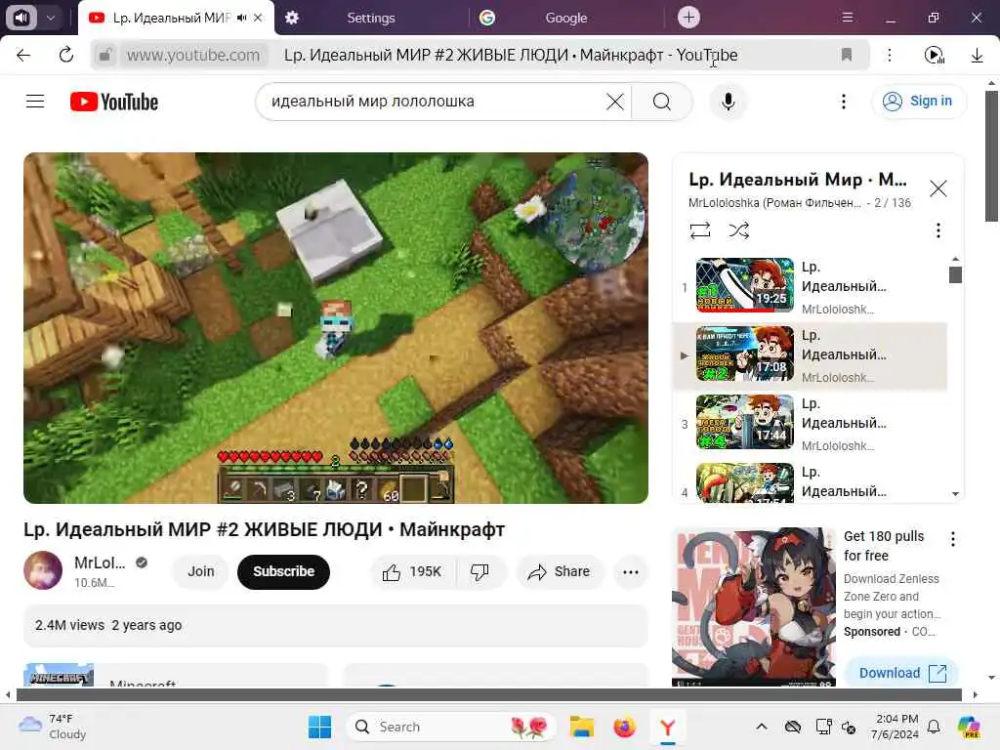This screenshot has width=1000, height=750.
Task: Close the playlist panel
Action: 937,188
